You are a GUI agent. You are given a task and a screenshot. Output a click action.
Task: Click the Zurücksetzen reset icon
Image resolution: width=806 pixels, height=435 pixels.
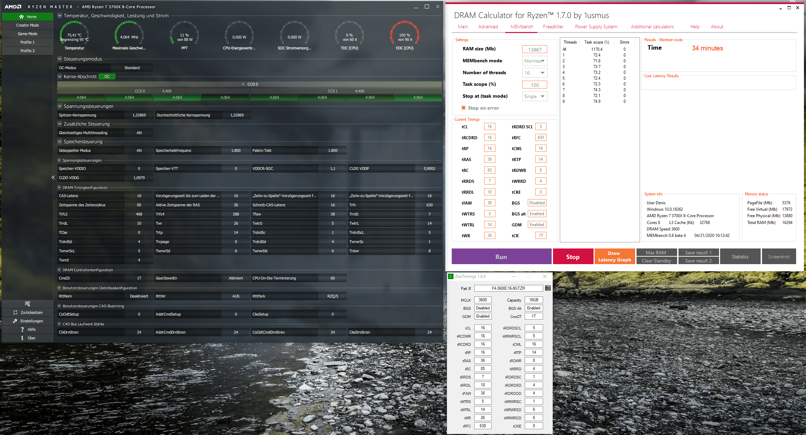coord(15,312)
